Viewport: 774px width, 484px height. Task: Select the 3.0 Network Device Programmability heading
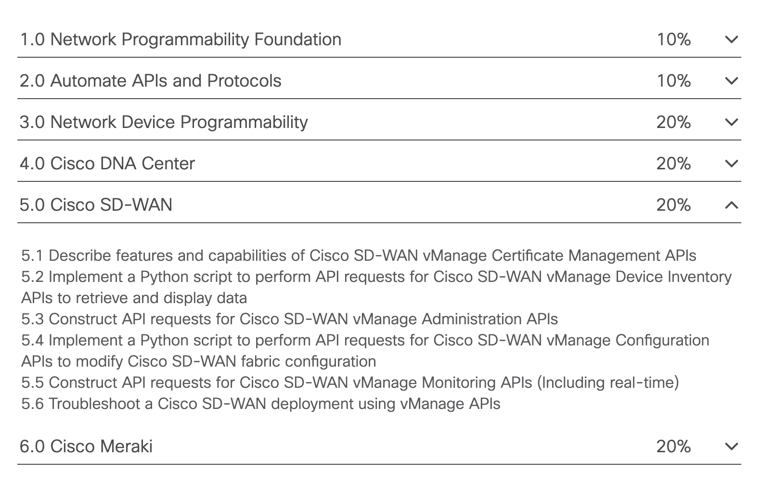pos(164,122)
